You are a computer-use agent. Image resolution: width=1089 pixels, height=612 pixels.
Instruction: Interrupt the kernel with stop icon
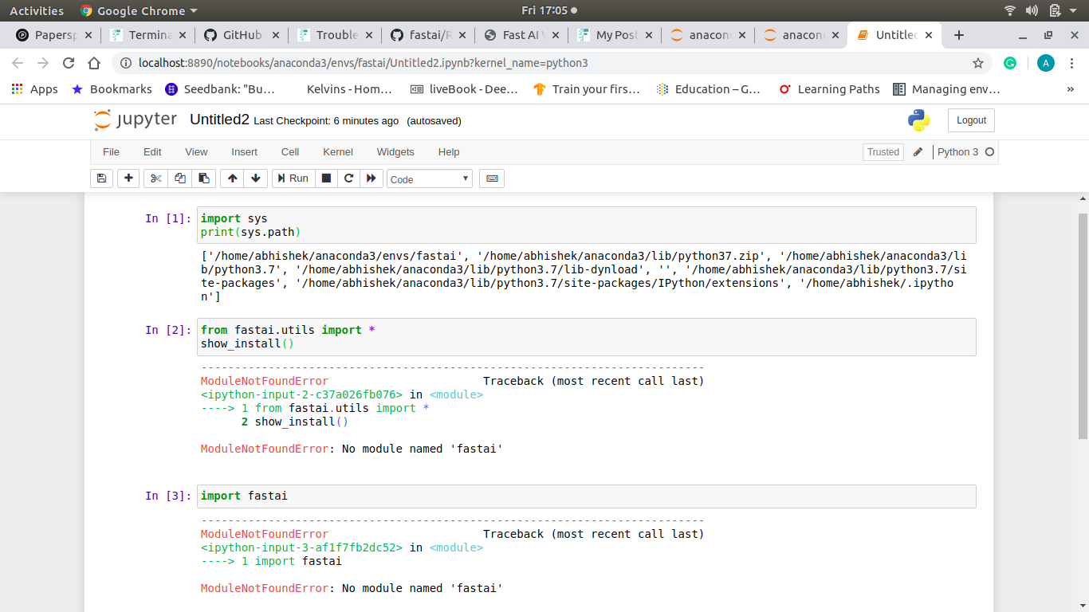[x=326, y=178]
